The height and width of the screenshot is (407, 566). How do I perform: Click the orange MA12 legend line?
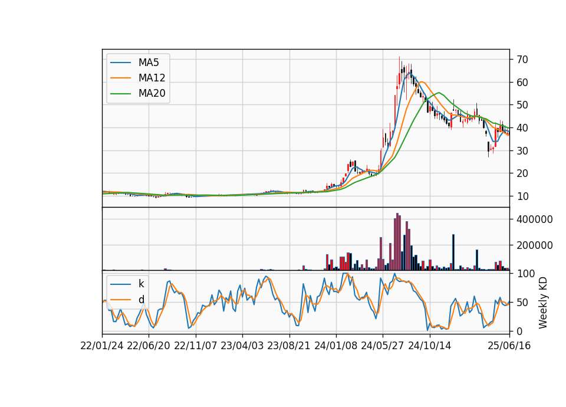pos(120,78)
